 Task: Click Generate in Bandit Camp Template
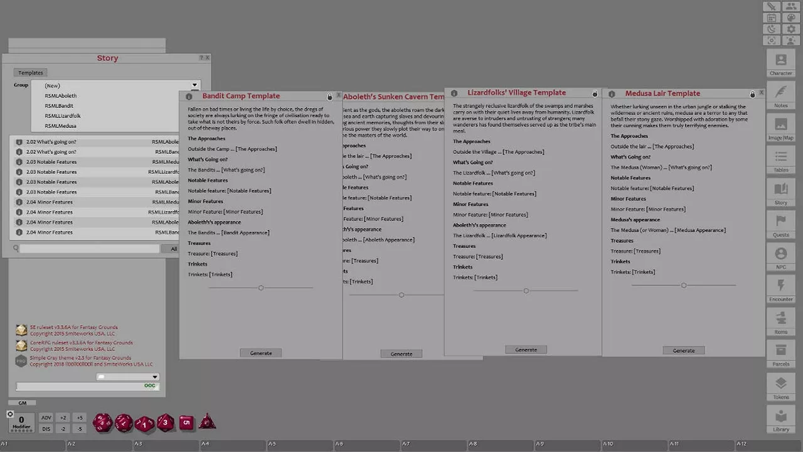coord(261,353)
